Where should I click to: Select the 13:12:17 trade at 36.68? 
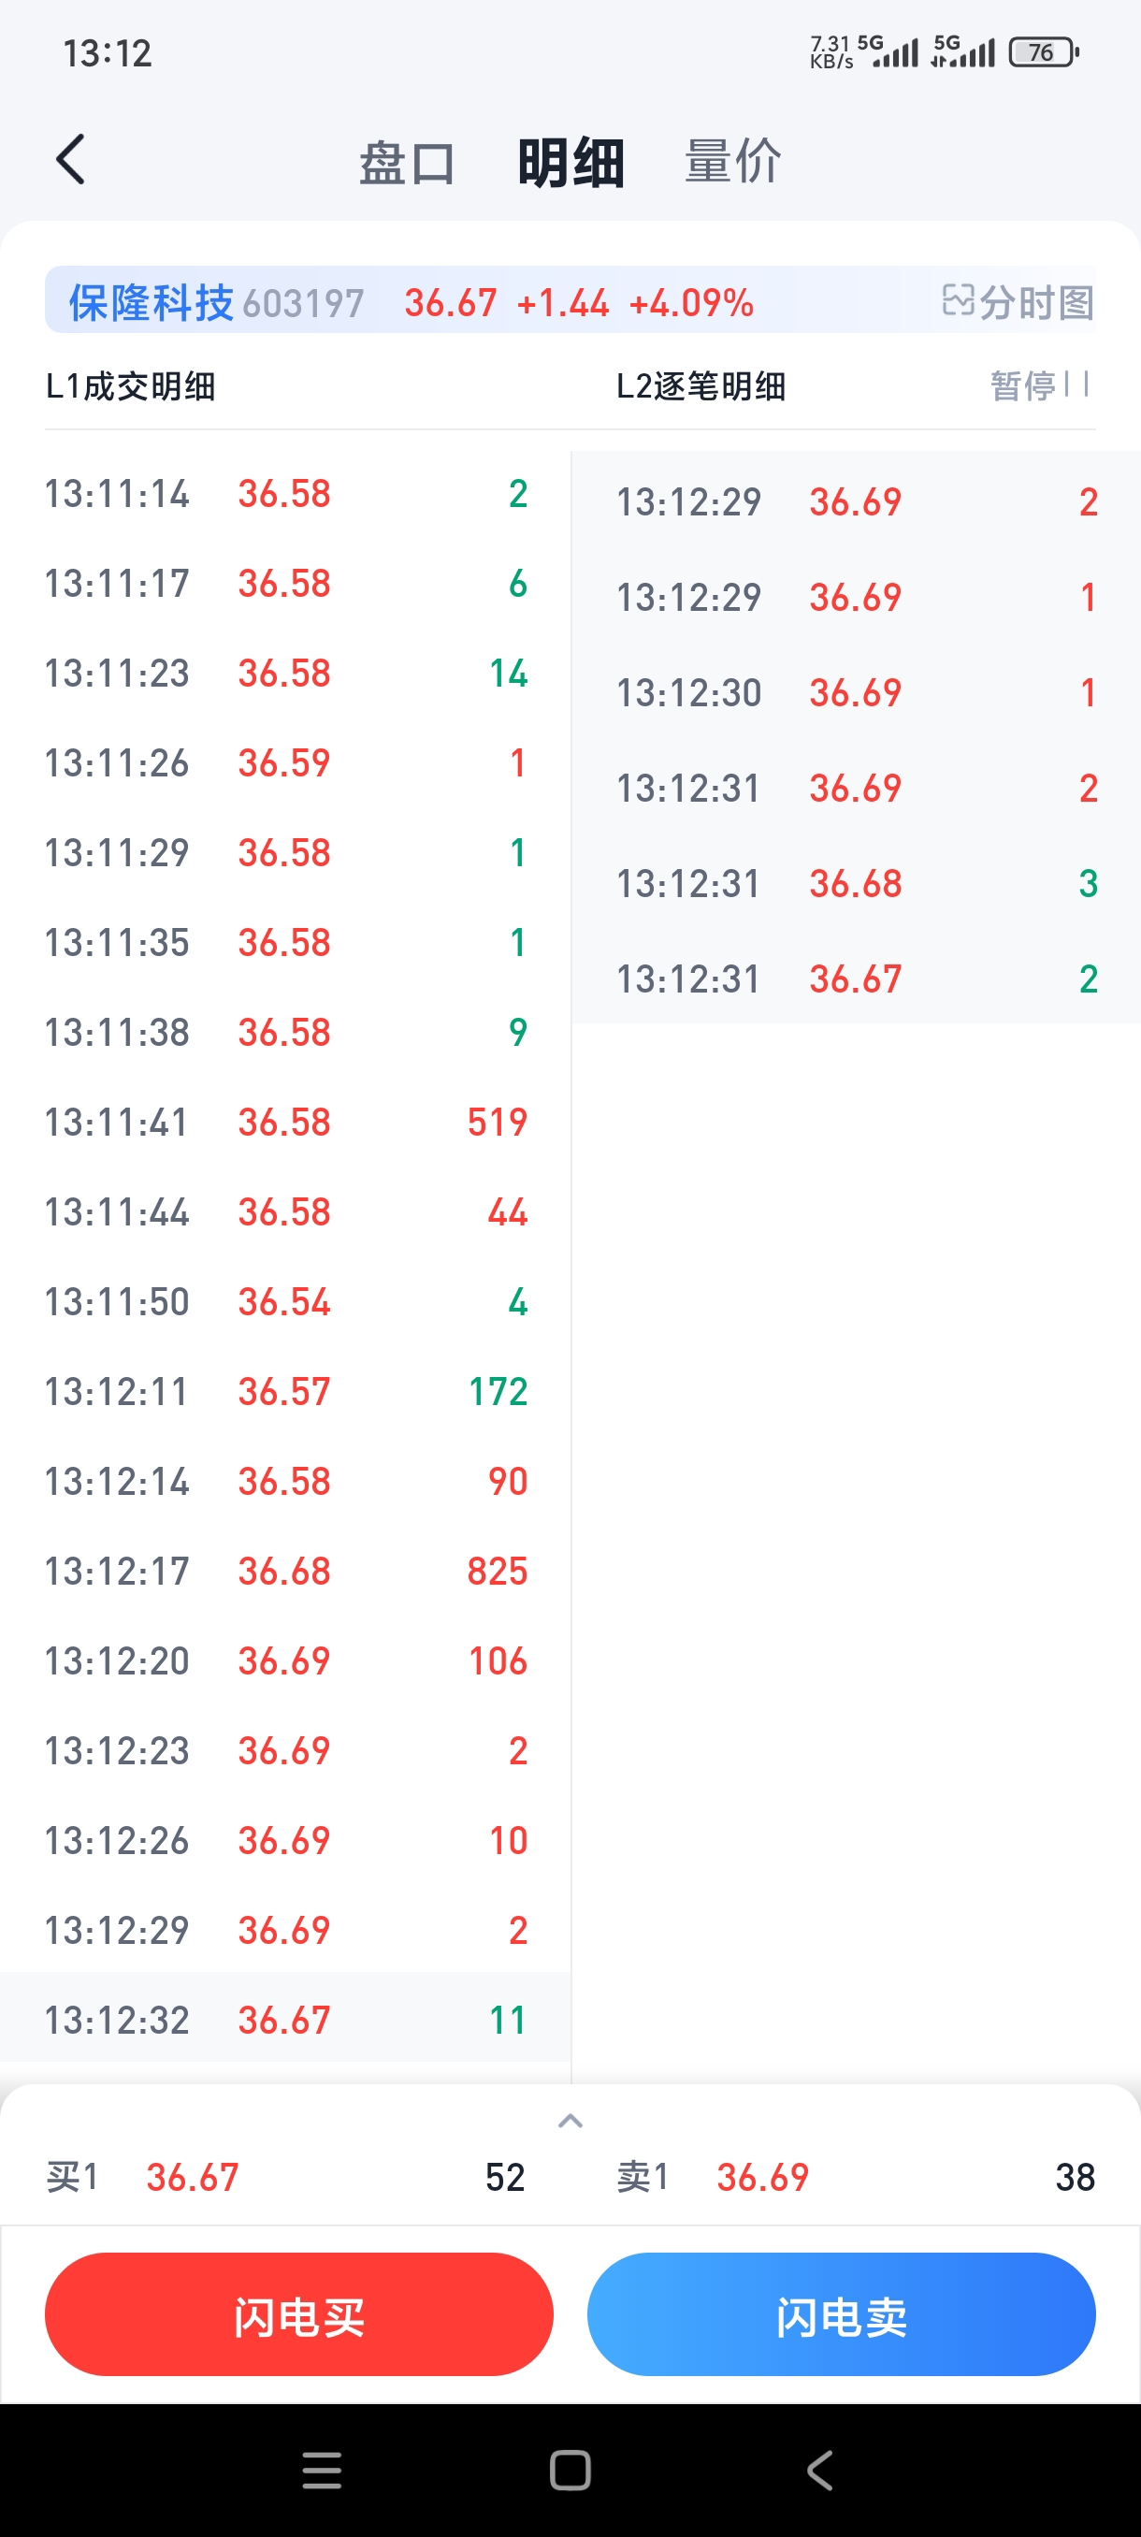pyautogui.click(x=285, y=1571)
